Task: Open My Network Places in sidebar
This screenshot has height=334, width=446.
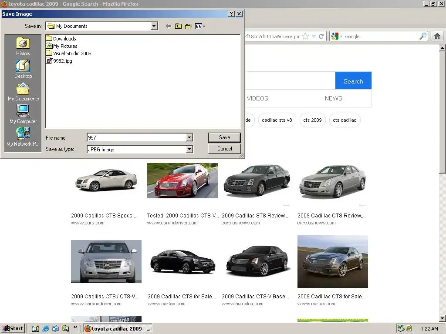Action: point(23,137)
